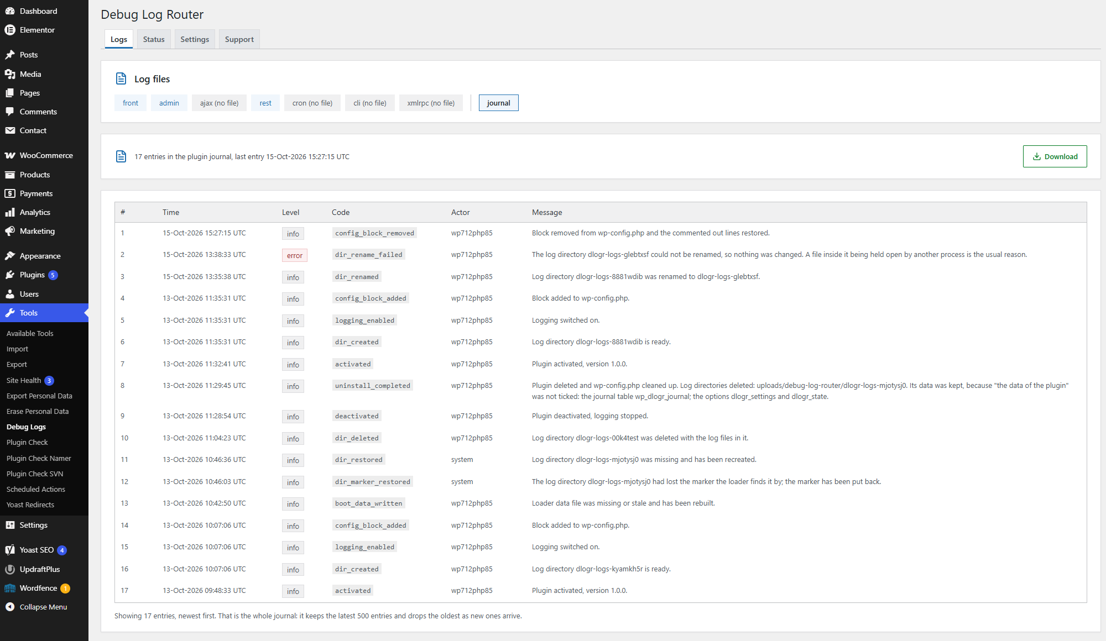Viewport: 1106px width, 641px height.
Task: Open Export Personal Data submenu item
Action: pos(39,396)
